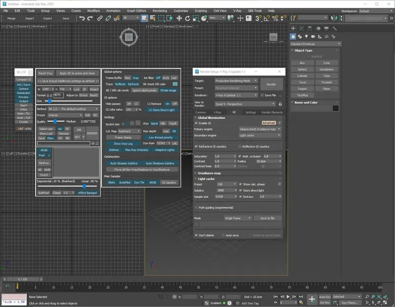The height and width of the screenshot is (307, 395).
Task: Create a Teapot primitive button
Action: (x=302, y=89)
